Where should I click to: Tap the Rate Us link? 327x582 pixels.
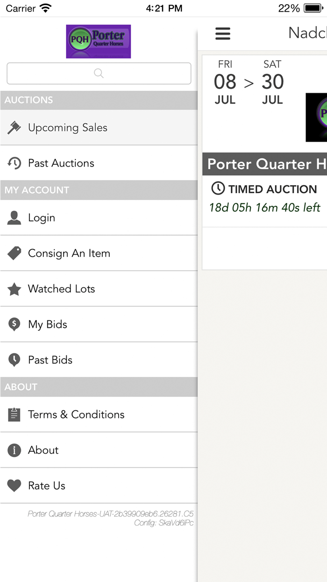tap(47, 486)
